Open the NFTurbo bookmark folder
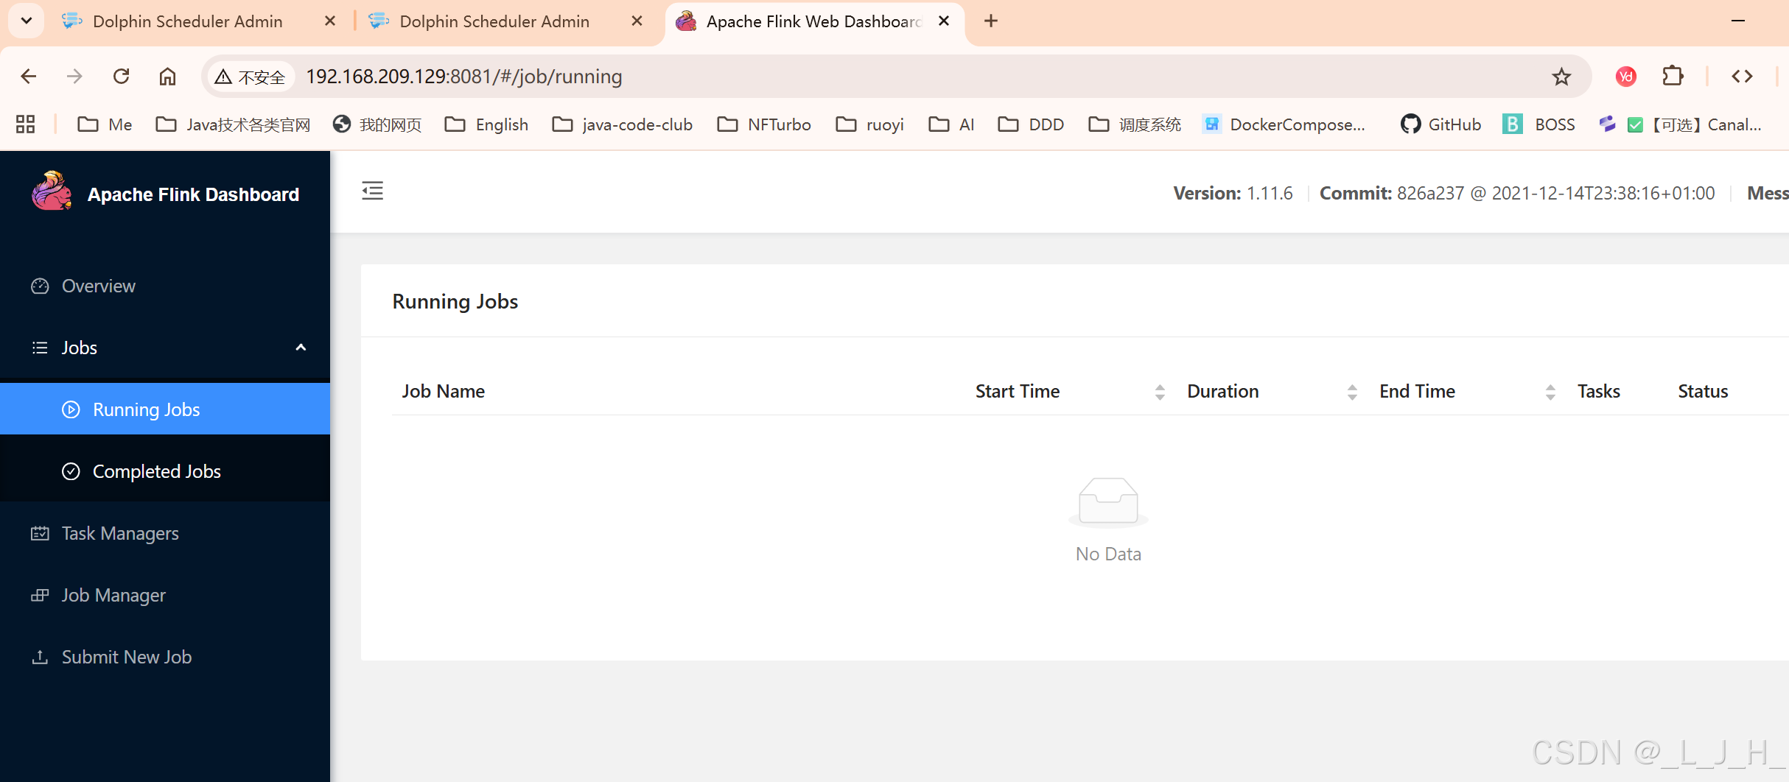 [764, 124]
